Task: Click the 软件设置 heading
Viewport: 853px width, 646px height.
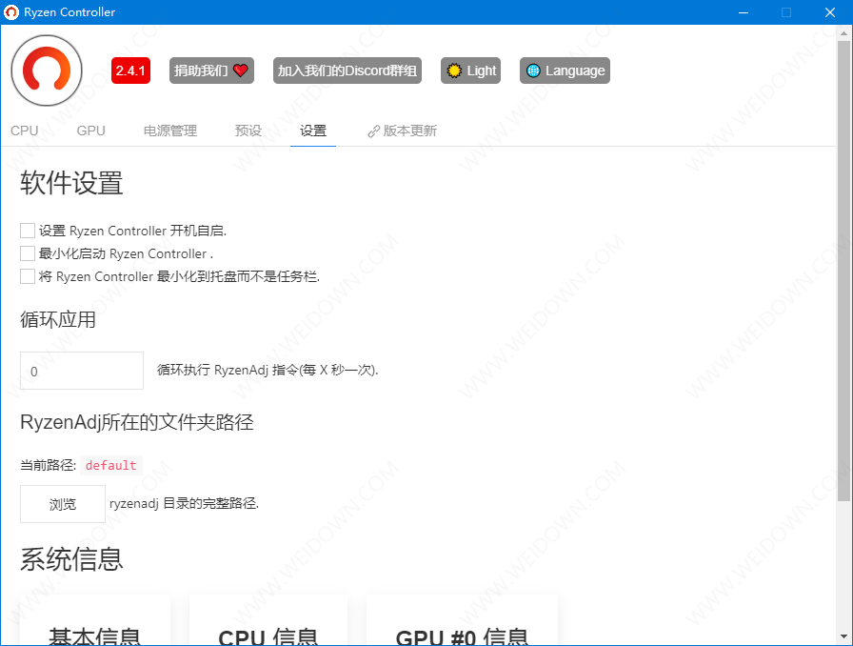Action: (x=71, y=183)
